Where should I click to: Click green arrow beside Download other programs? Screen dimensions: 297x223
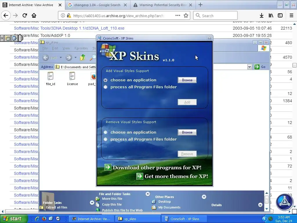108,167
